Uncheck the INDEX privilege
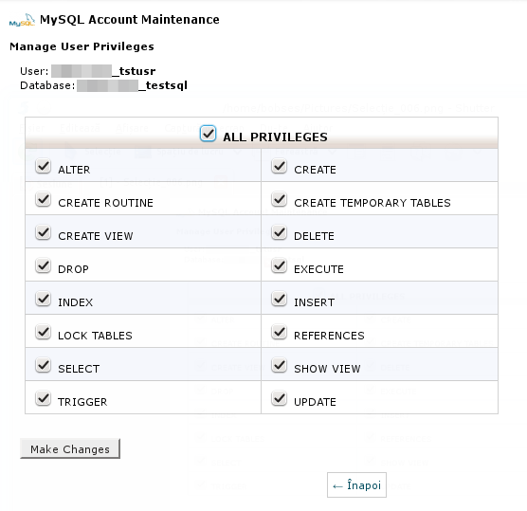The height and width of the screenshot is (511, 527). tap(44, 299)
